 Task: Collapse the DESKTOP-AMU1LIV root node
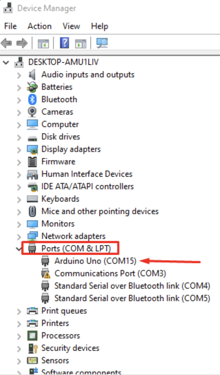pos(6,62)
